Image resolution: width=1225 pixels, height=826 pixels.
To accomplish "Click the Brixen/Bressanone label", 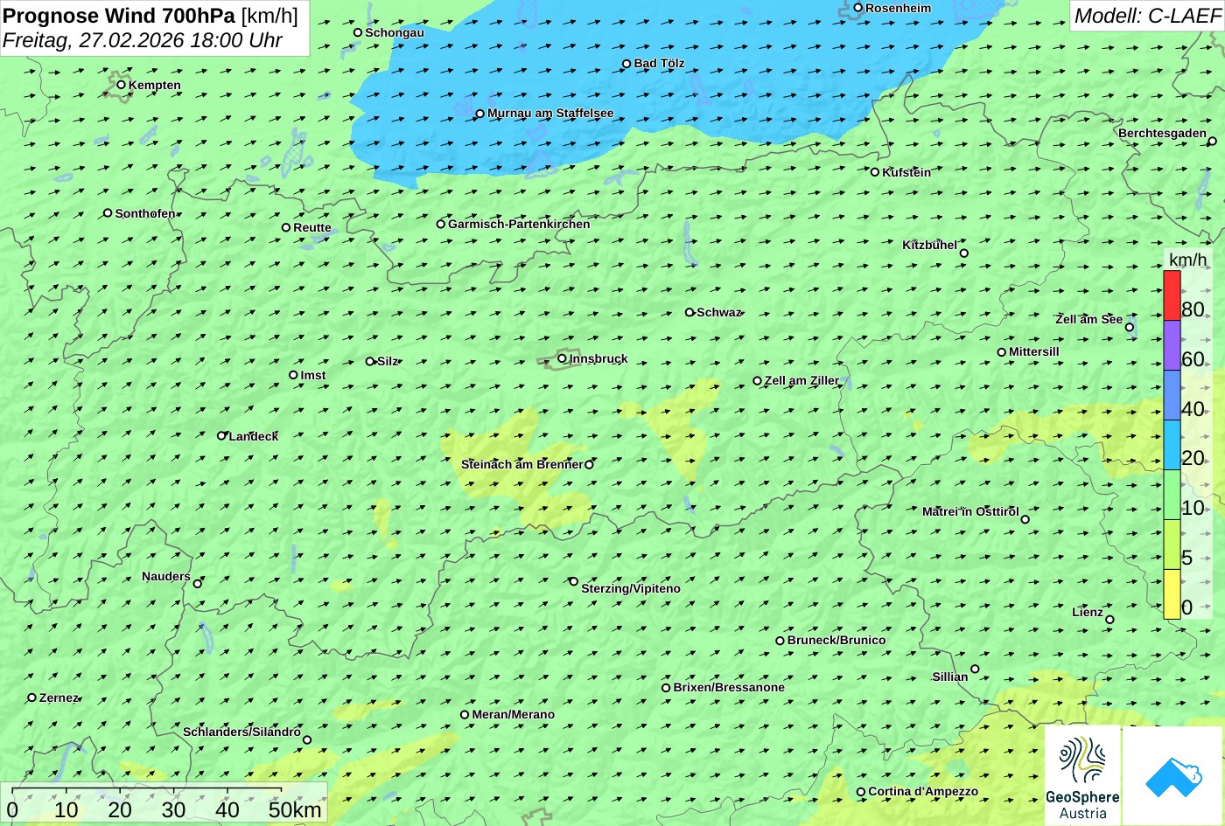I will (x=729, y=687).
